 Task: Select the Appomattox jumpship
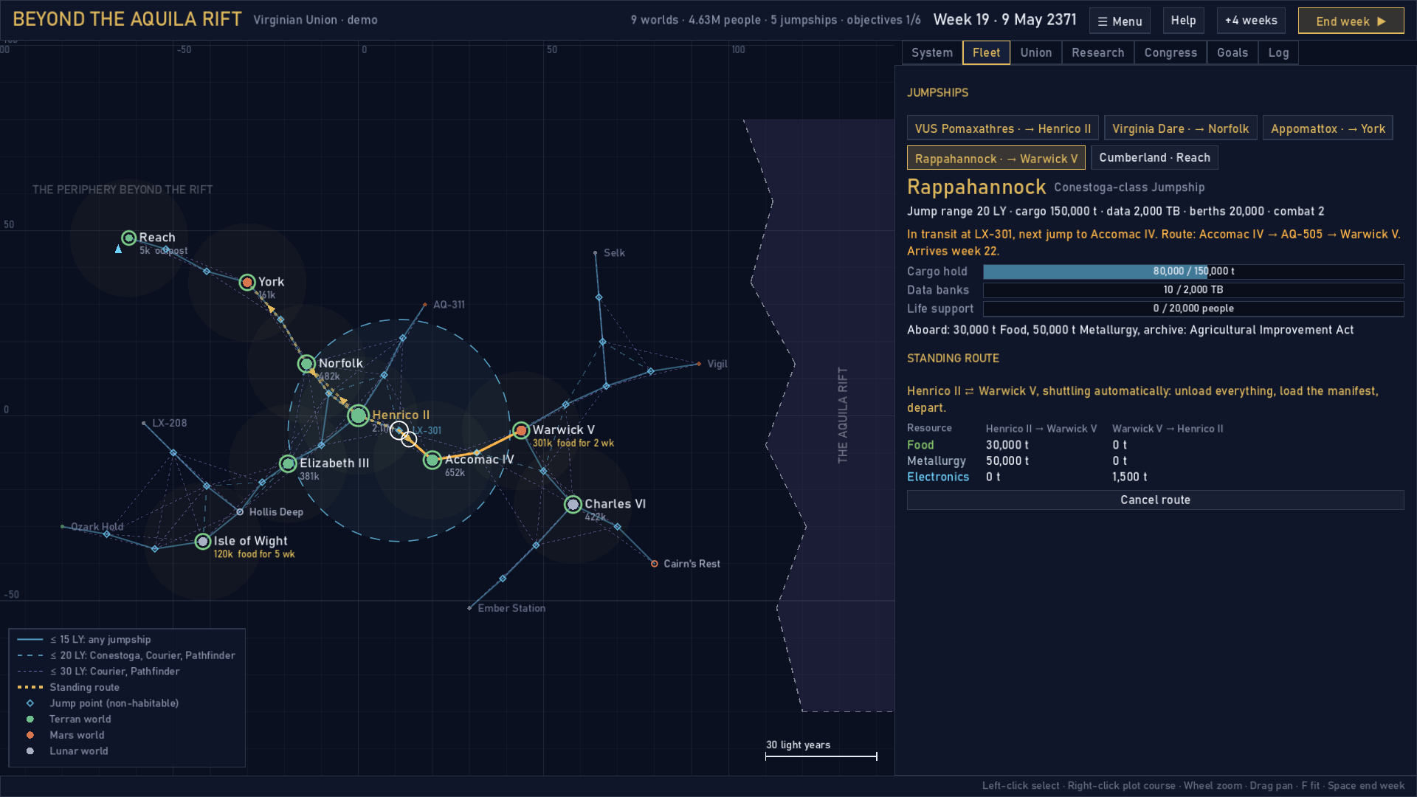click(1327, 128)
